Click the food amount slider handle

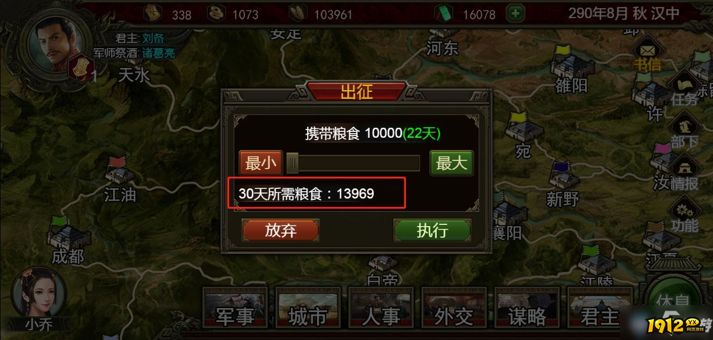point(293,163)
